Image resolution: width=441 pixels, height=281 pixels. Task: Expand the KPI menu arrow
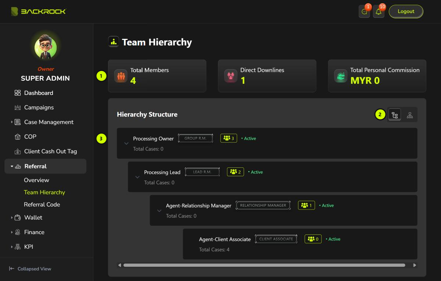tap(12, 247)
